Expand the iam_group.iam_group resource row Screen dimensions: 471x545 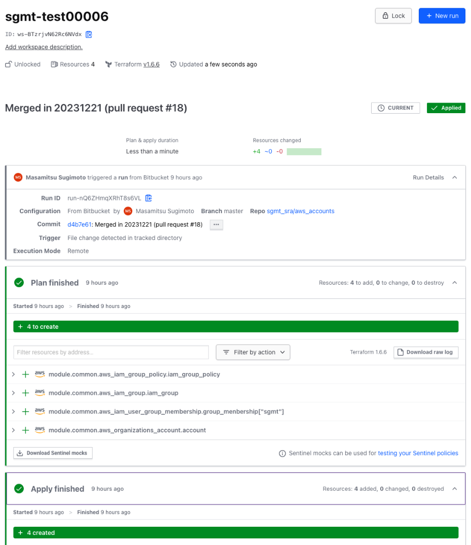pyautogui.click(x=14, y=393)
